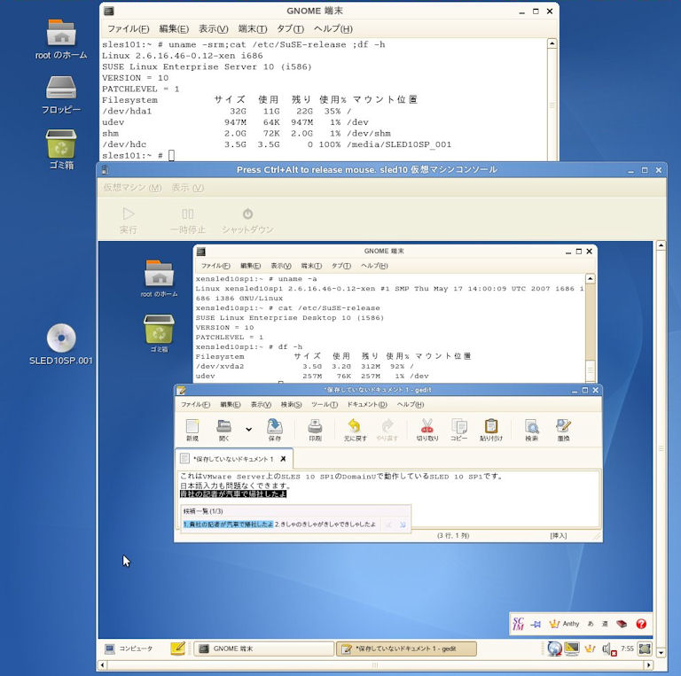The image size is (681, 676).
Task: Open the コンピュータ main menu in guest panel
Action: (x=129, y=649)
